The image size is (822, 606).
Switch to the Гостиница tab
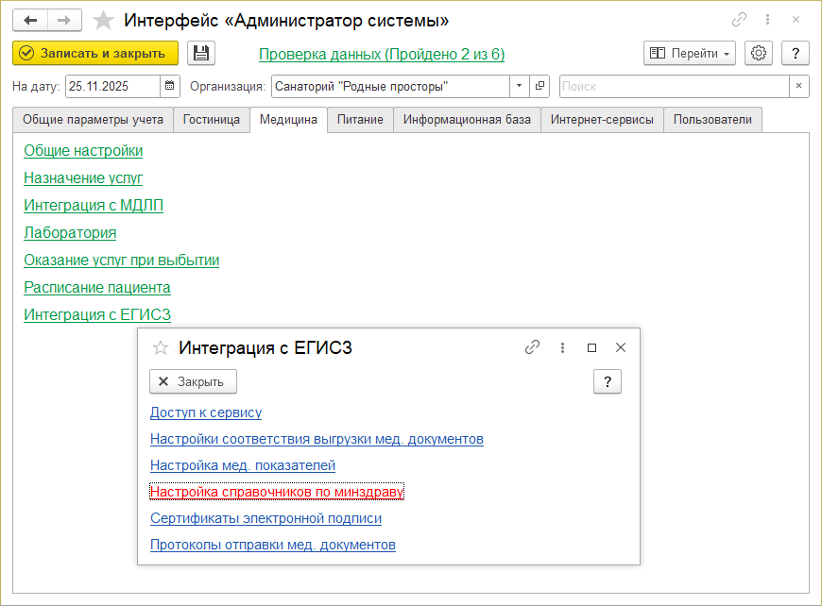(212, 120)
